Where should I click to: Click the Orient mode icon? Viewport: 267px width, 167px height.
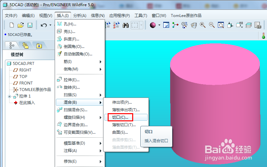click(185, 25)
